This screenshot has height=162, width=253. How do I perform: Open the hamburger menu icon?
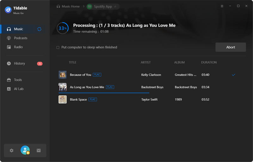(x=222, y=6)
